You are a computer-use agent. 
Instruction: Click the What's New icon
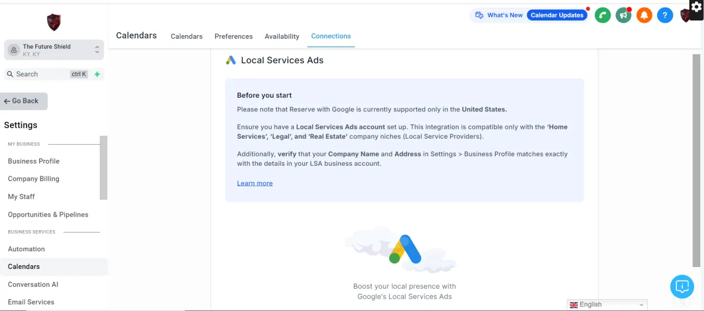coord(479,15)
